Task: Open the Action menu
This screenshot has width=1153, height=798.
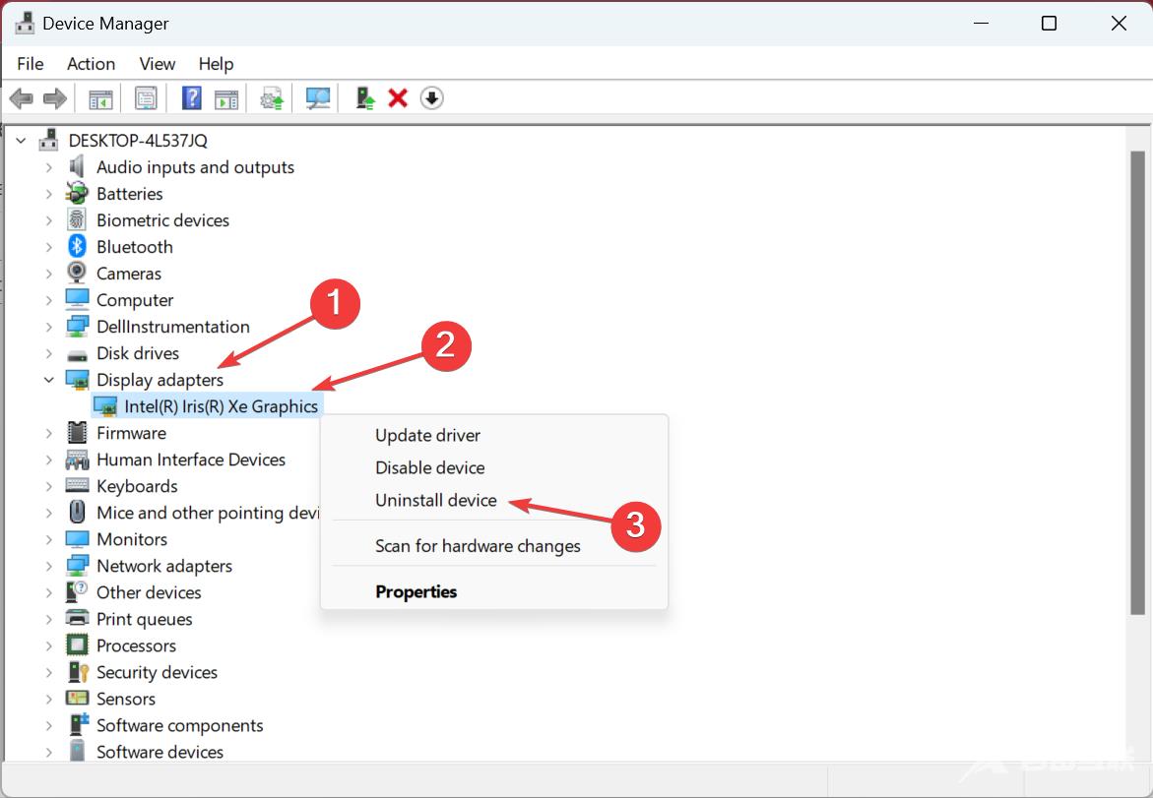Action: pos(92,64)
